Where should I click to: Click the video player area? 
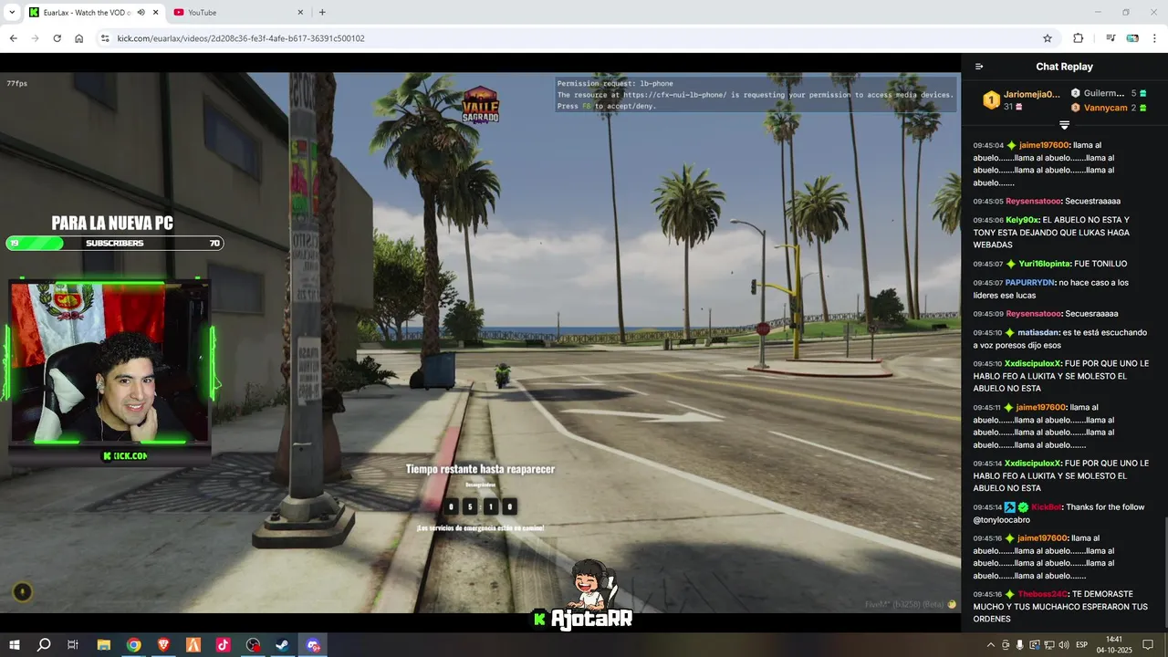point(480,342)
